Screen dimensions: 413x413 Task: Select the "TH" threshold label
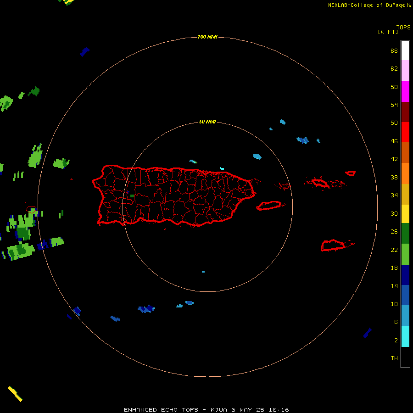(394, 358)
